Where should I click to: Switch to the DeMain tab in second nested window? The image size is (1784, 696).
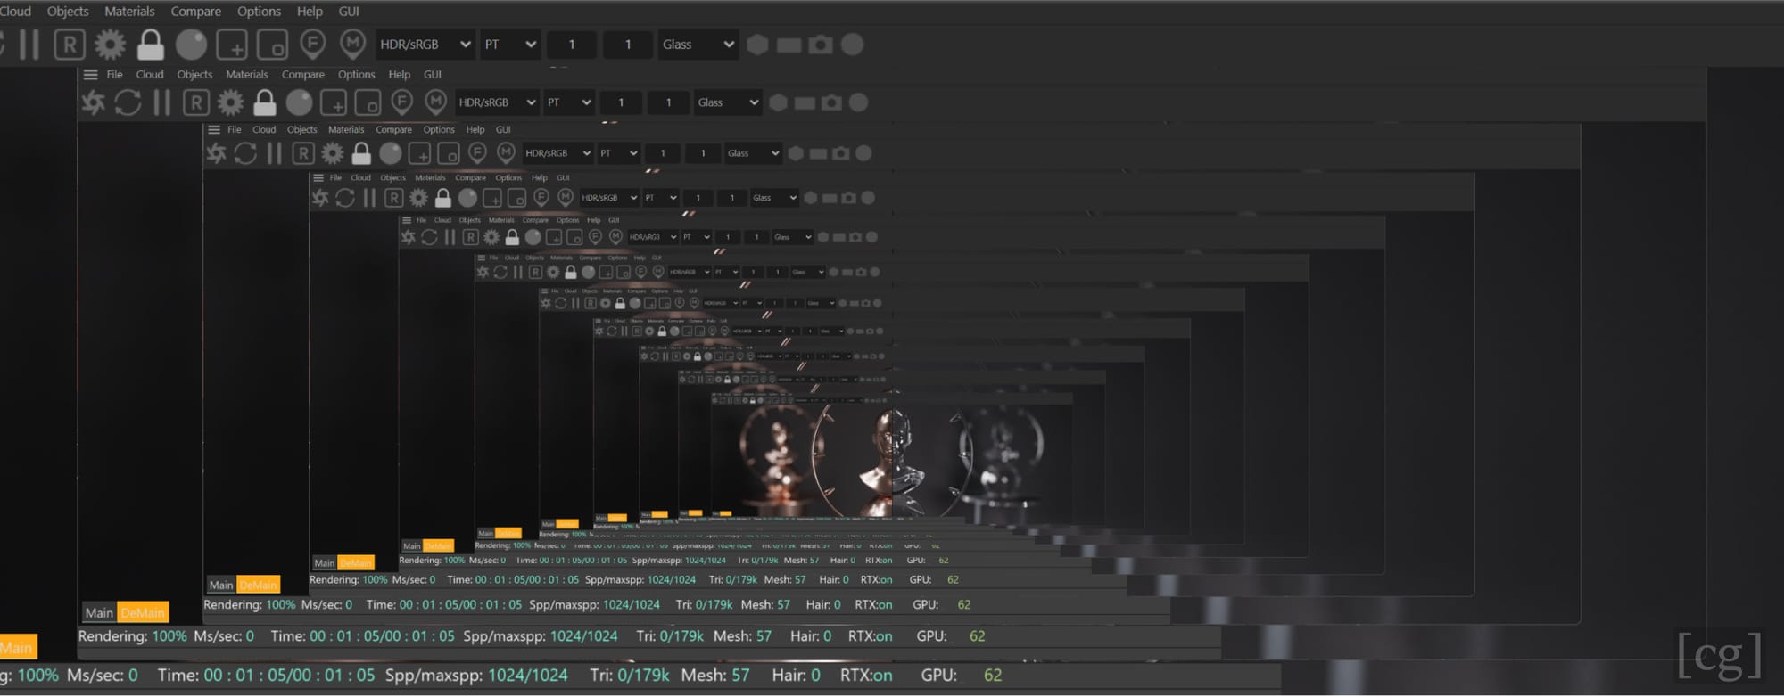143,612
